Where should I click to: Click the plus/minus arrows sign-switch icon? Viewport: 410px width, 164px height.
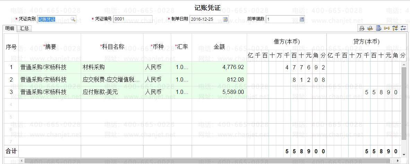[x=403, y=28]
